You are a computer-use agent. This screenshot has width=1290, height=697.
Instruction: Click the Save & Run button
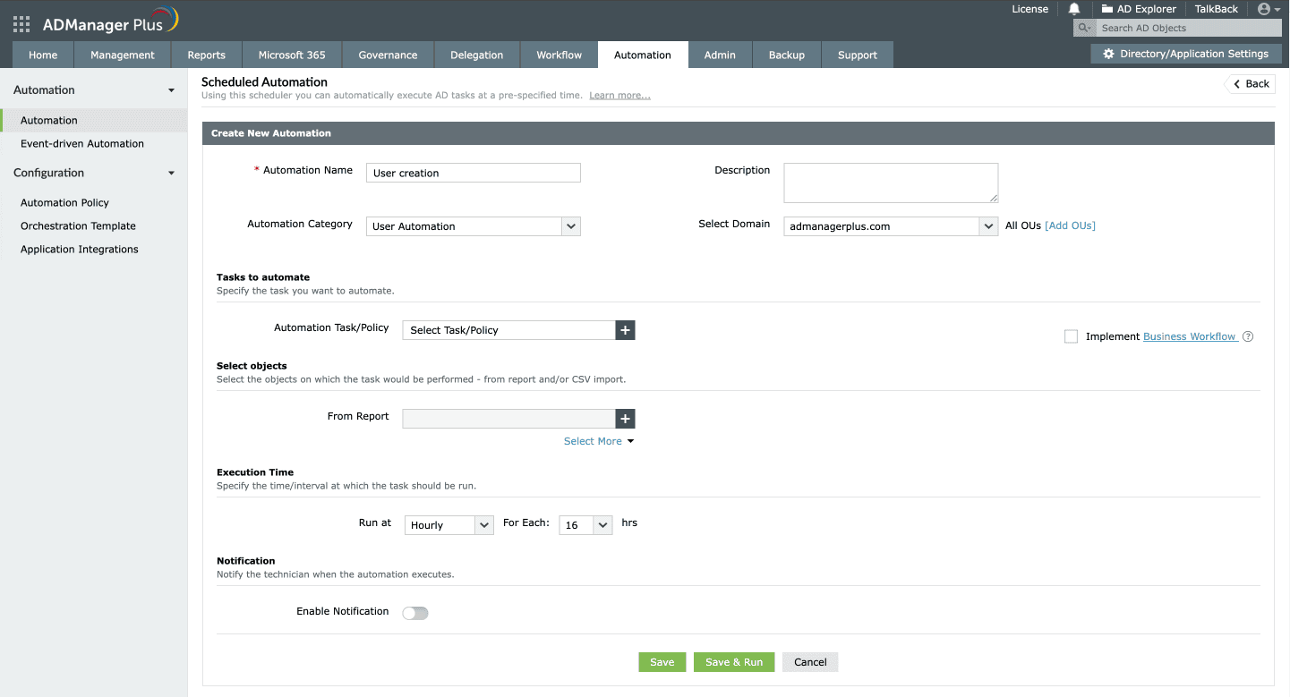tap(734, 662)
